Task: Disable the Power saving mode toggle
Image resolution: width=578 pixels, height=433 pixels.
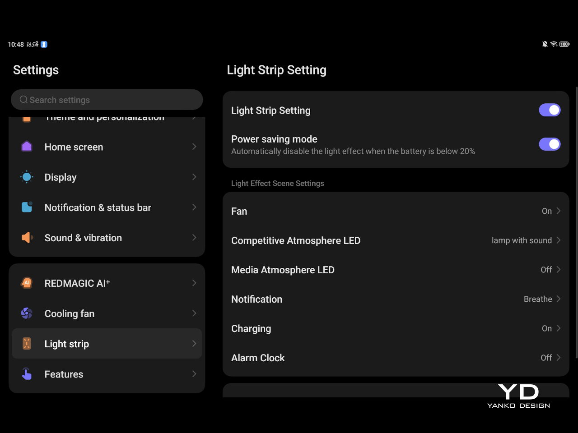Action: pos(549,144)
